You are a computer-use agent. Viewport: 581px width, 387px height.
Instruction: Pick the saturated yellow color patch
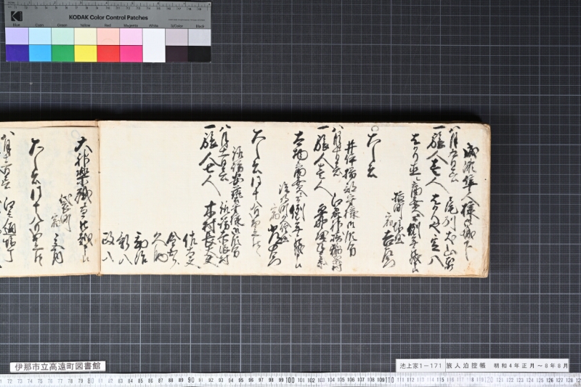pyautogui.click(x=86, y=54)
